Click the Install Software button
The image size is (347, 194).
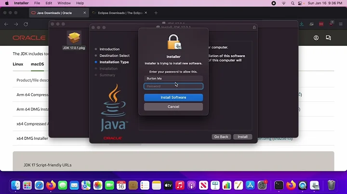click(173, 97)
